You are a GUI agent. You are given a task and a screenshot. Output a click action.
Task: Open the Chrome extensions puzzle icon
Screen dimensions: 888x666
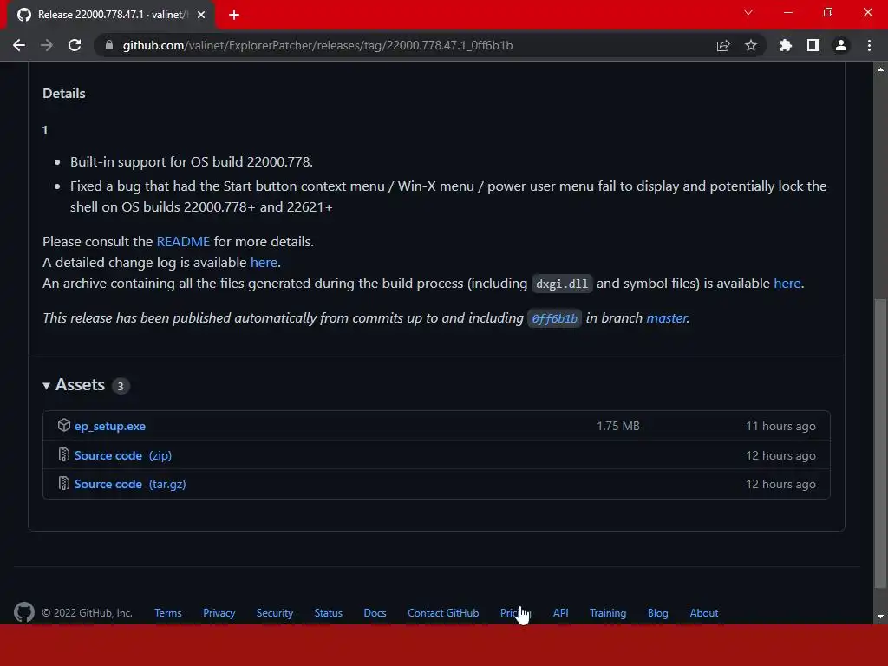click(786, 45)
